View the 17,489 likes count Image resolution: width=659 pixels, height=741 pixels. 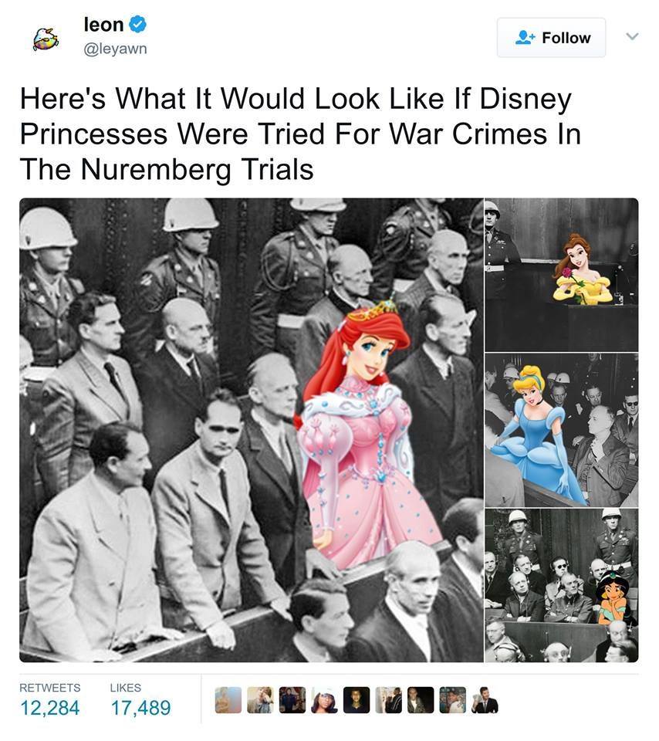pyautogui.click(x=140, y=708)
